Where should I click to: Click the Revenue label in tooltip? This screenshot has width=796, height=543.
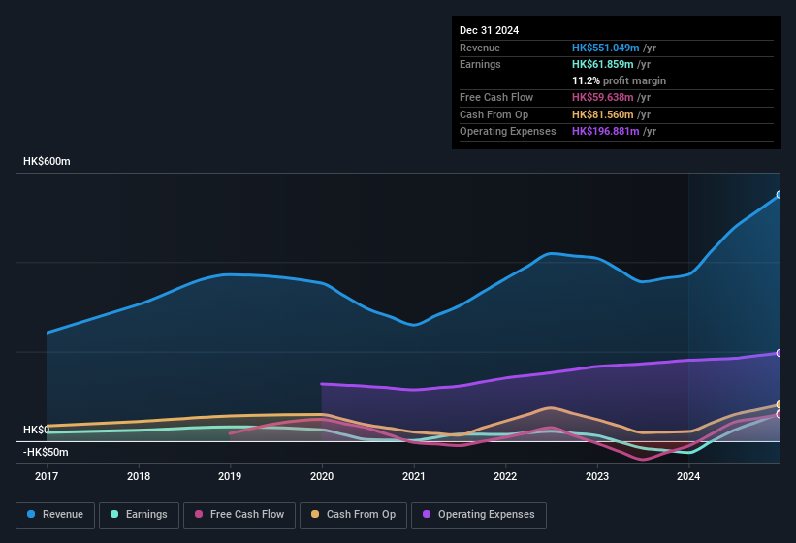[480, 48]
